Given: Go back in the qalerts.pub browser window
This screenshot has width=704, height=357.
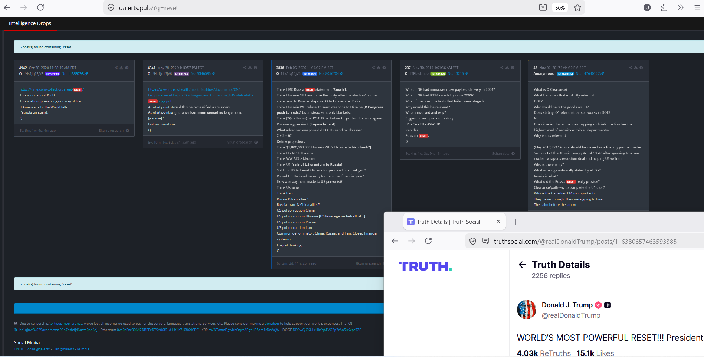Looking at the screenshot, I should click(x=7, y=7).
